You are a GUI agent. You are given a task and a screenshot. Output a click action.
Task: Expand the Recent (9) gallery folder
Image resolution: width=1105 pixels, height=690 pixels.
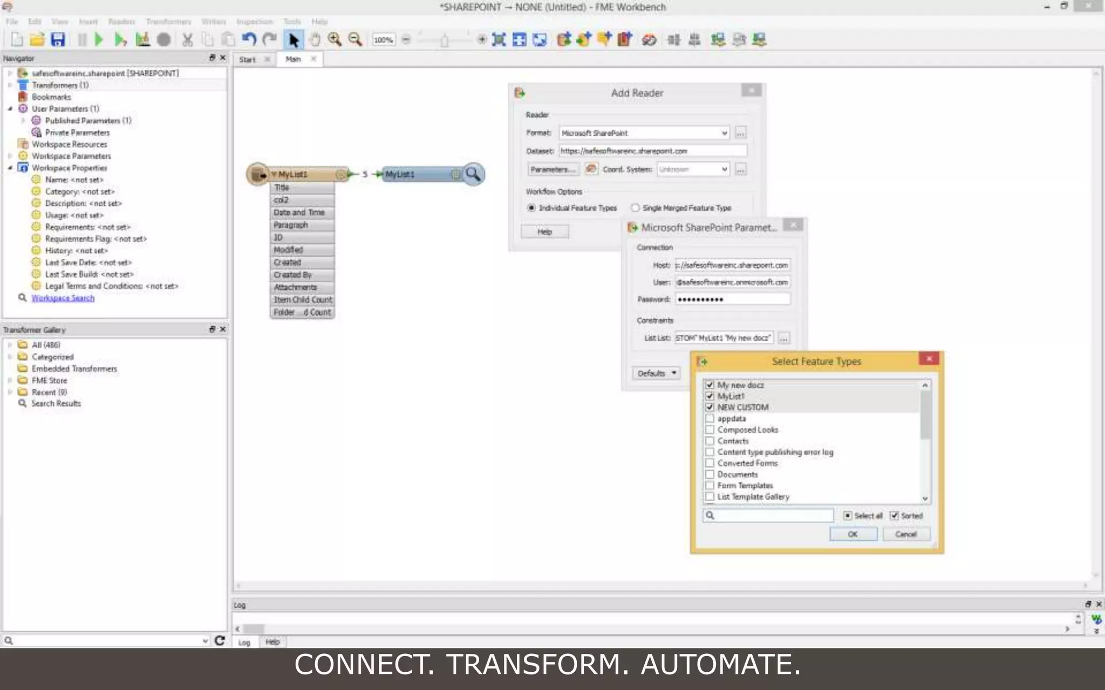point(10,392)
